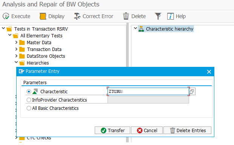Collapse the Characteristic hierarchy node chevron
Viewport: 234px width, 145px height.
tap(135, 28)
